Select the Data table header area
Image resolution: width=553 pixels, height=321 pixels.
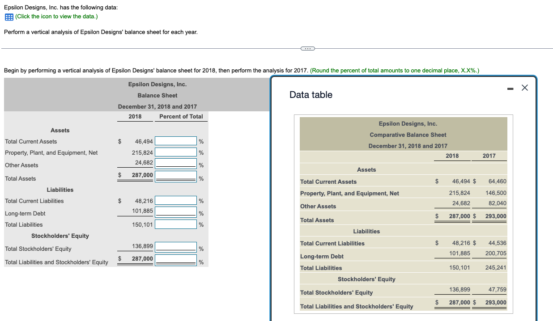pyautogui.click(x=311, y=94)
